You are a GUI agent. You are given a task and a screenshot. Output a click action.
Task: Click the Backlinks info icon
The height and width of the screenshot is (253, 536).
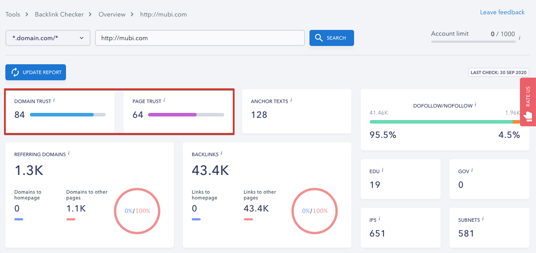pos(222,153)
